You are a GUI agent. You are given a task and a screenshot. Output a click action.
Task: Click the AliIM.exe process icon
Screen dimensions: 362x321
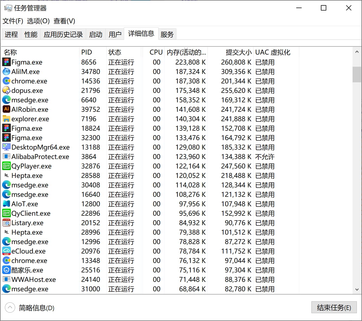[6, 72]
